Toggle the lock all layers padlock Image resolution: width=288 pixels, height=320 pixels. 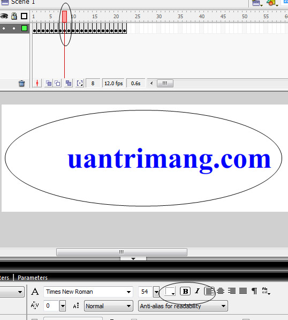tap(14, 16)
